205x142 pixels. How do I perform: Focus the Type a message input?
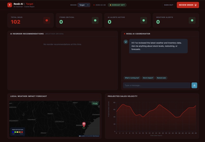(x=157, y=85)
